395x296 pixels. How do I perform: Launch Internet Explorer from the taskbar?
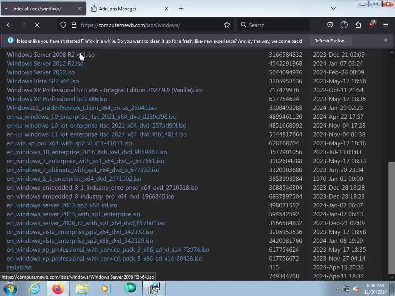(34, 288)
